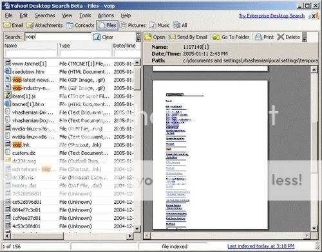Click results list scroll down arrow

(x=137, y=229)
